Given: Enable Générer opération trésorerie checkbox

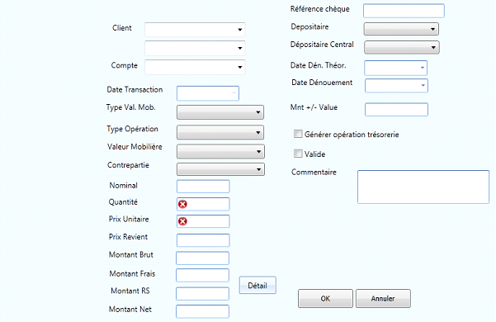Looking at the screenshot, I should pos(298,134).
